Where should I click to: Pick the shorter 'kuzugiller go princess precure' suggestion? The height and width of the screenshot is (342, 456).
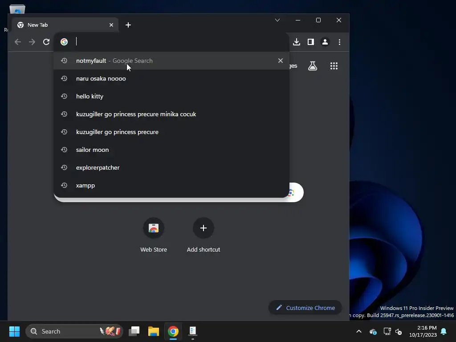point(171,132)
